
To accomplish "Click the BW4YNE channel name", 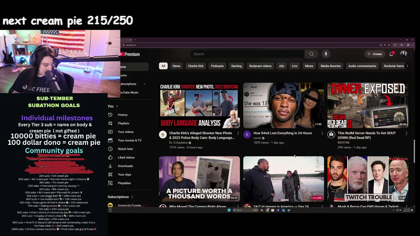I will pos(344,143).
